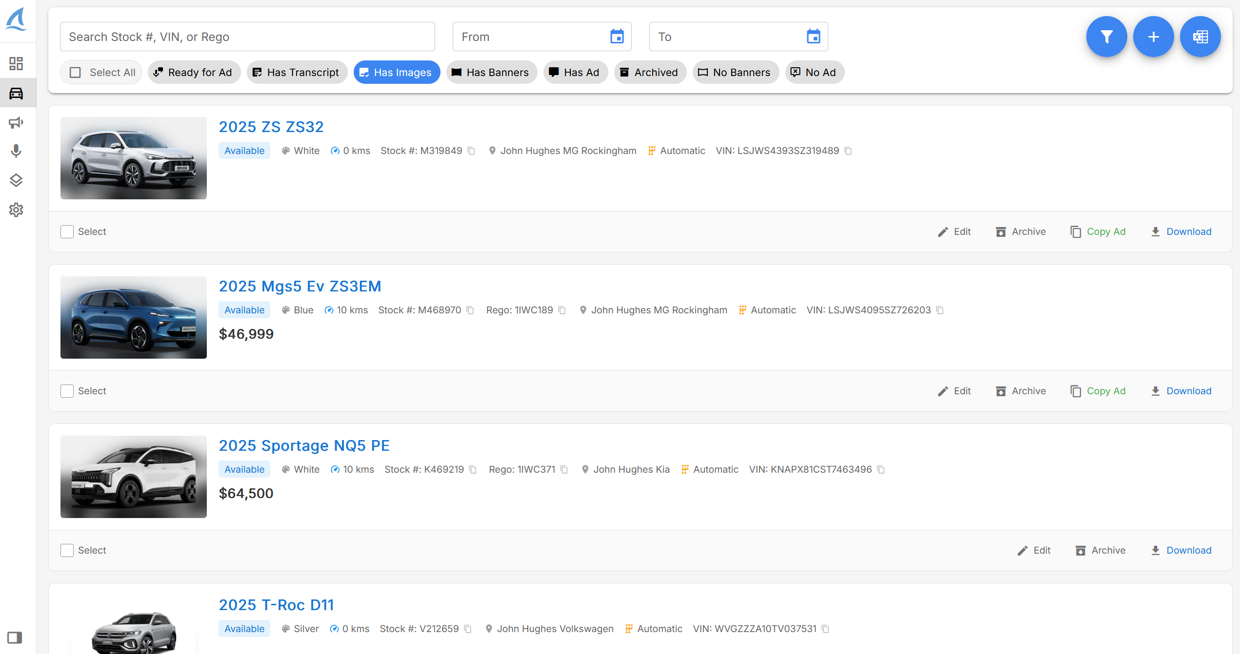Viewport: 1240px width, 654px height.
Task: Select the vehicles car icon in sidebar
Action: tap(16, 92)
